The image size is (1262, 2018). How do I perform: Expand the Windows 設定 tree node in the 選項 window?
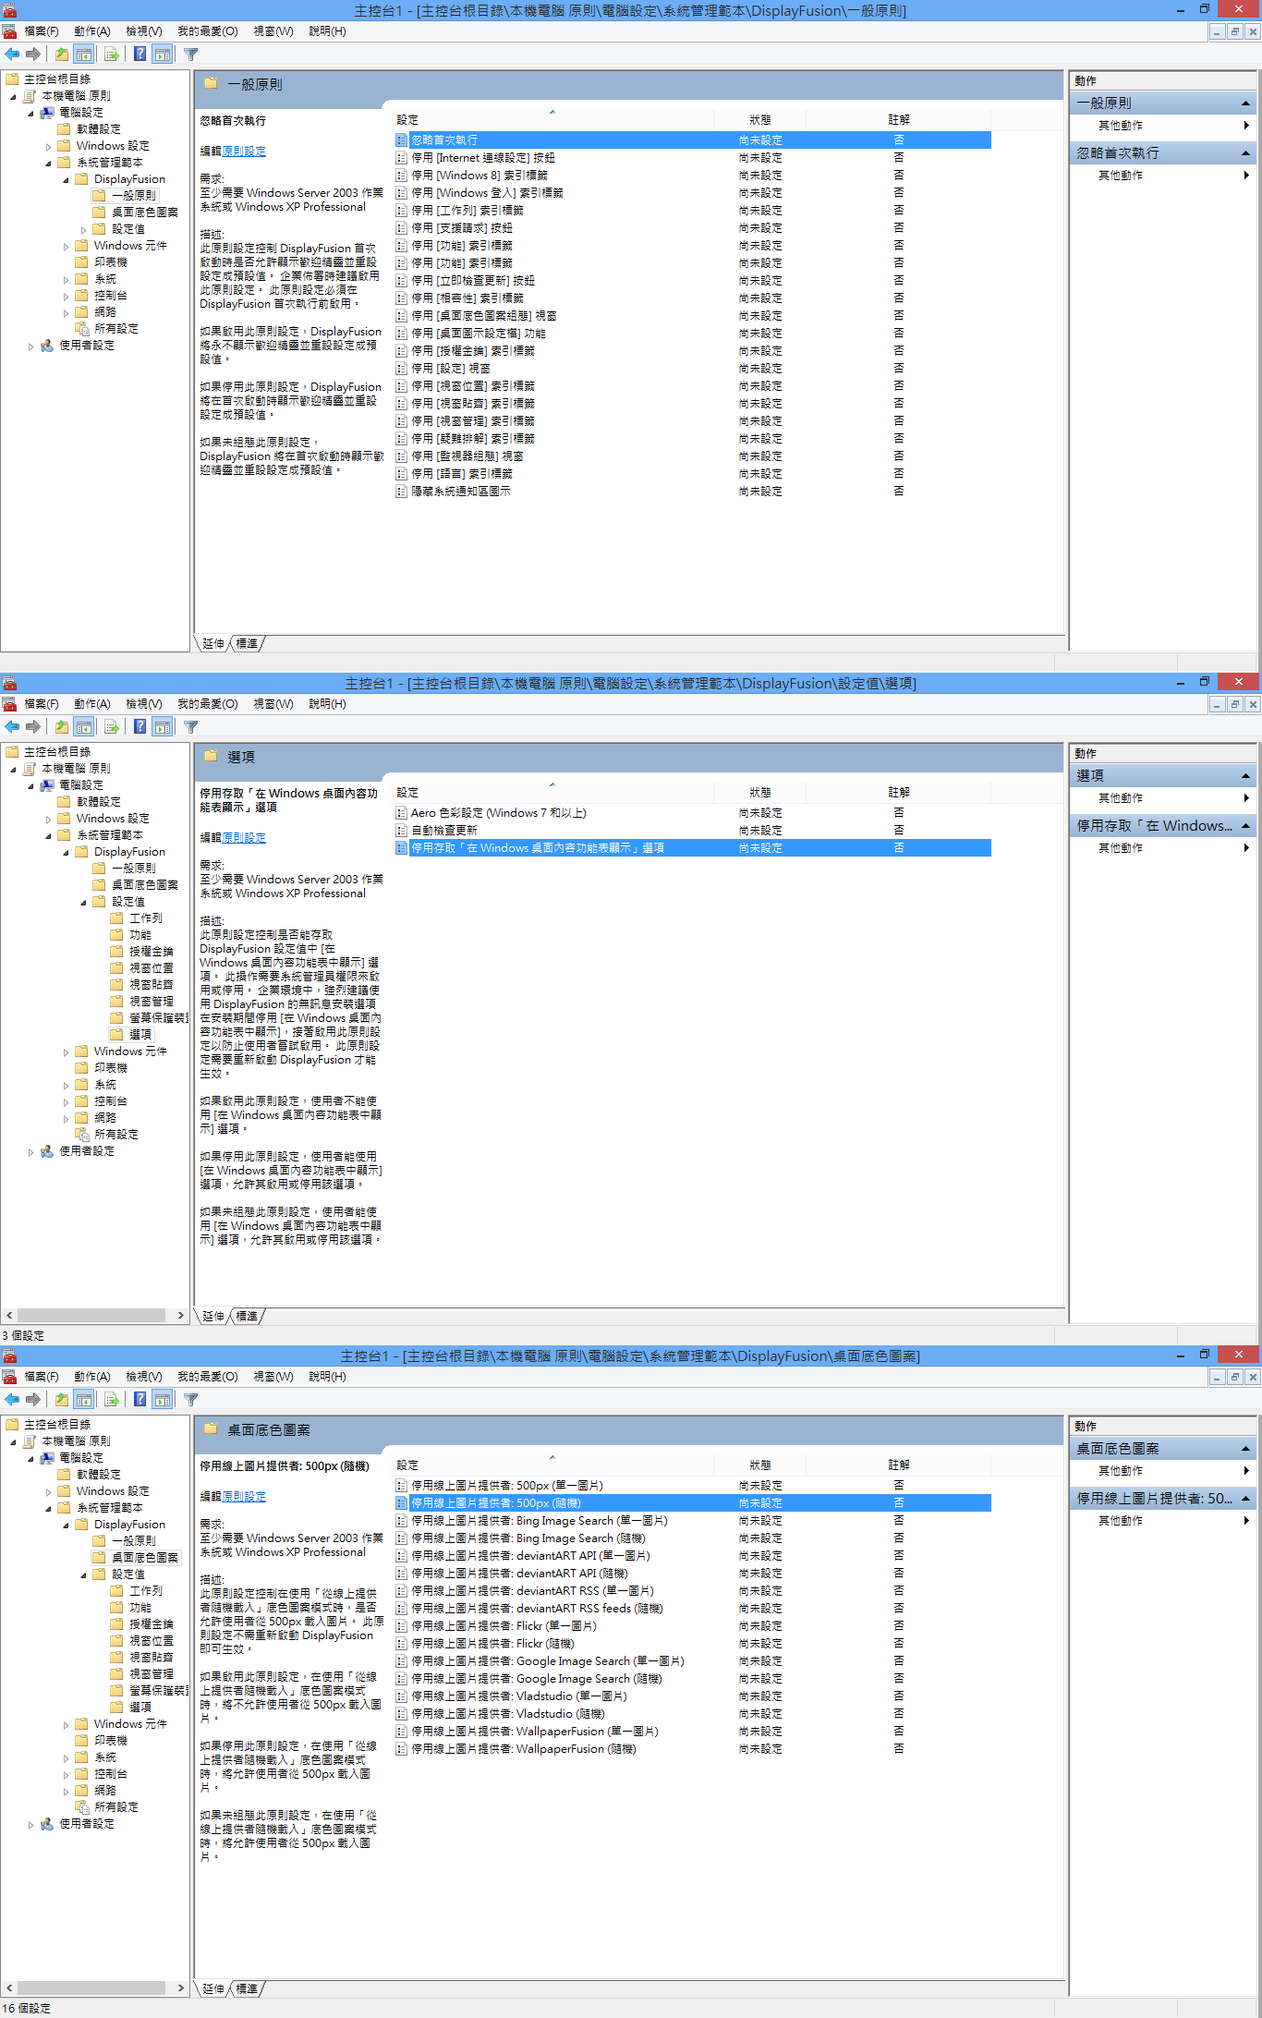(48, 820)
